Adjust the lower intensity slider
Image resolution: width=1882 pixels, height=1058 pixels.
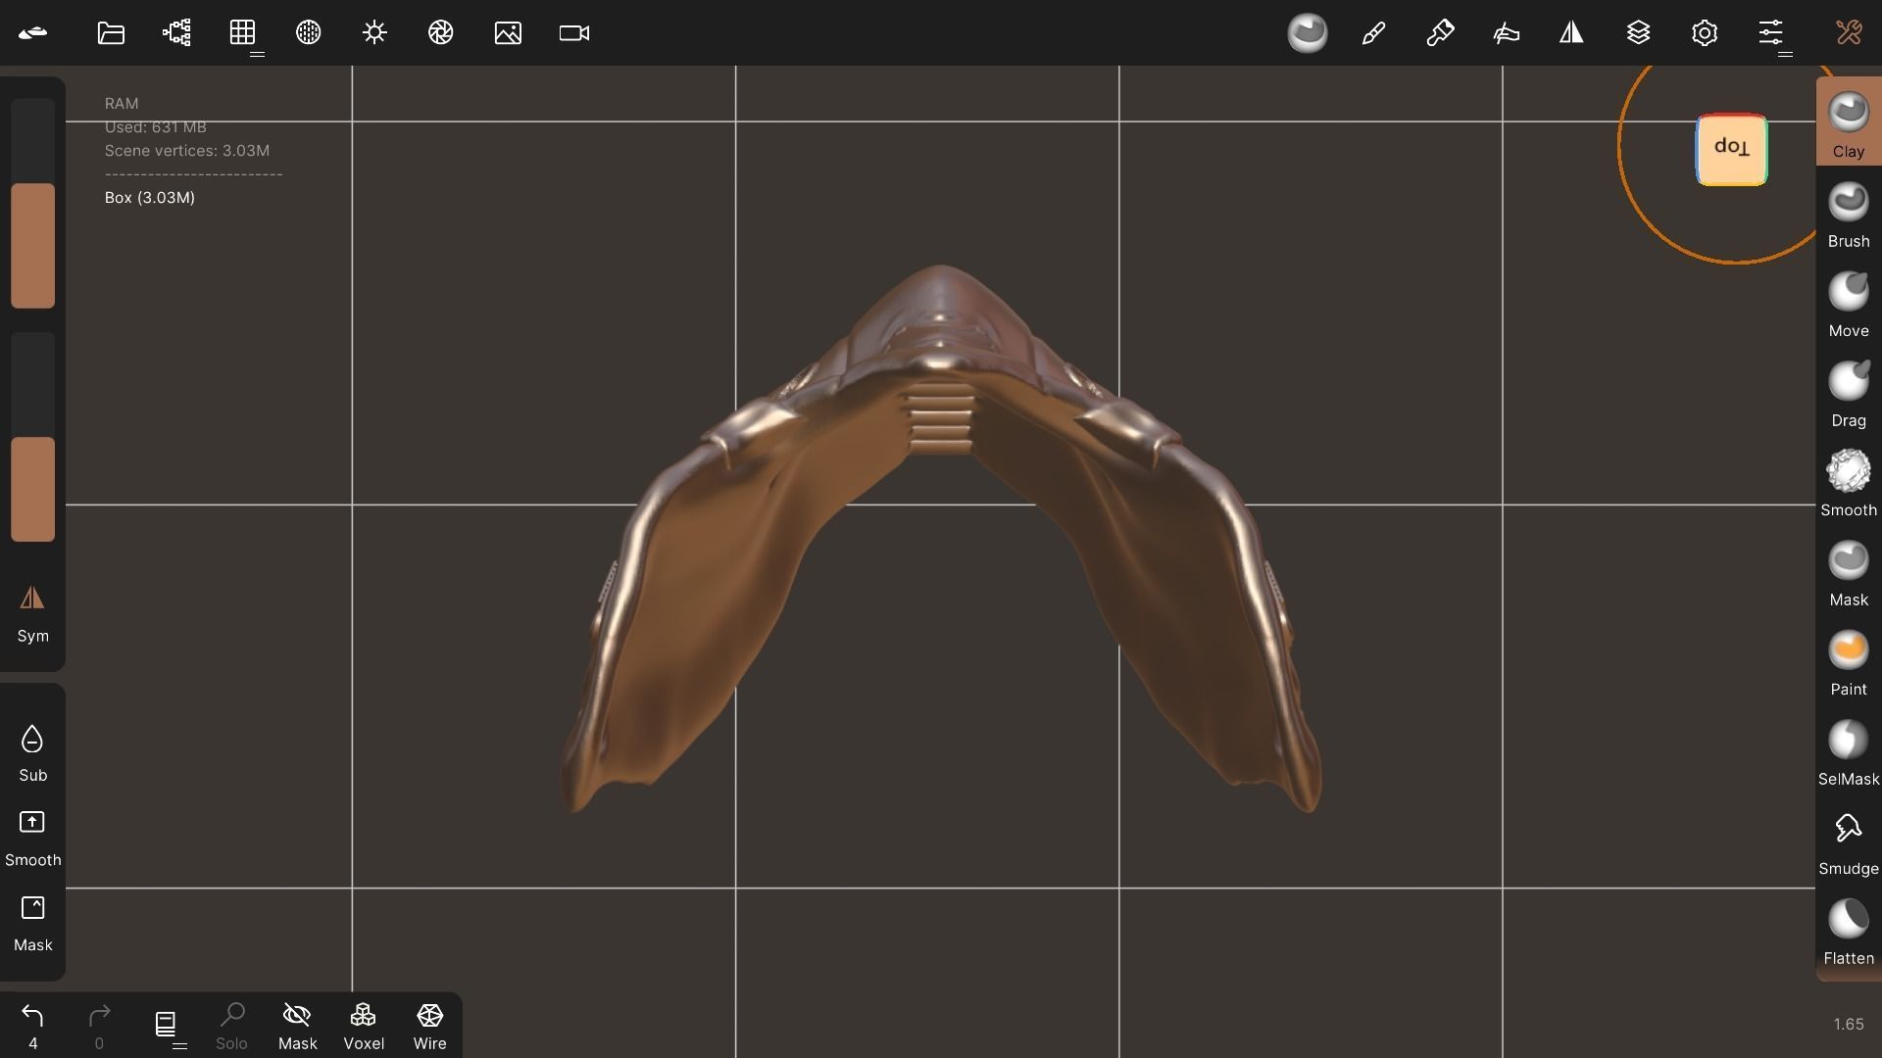tap(32, 437)
